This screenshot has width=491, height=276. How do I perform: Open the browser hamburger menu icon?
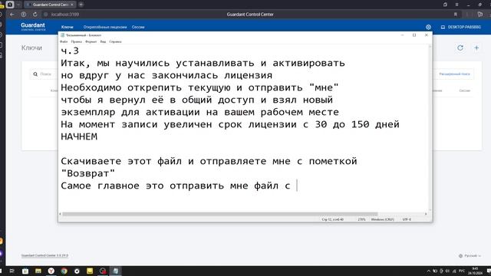457,5
